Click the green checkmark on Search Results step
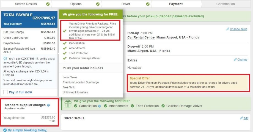Screen dimensions: 253x132 [x=48, y=4]
